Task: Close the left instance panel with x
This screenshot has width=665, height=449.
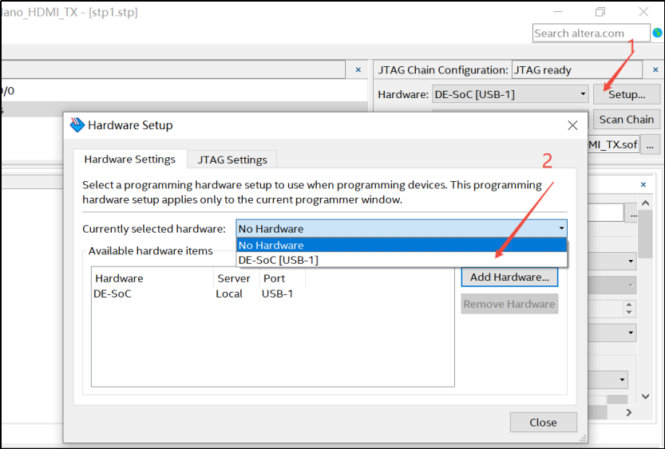Action: (x=358, y=70)
